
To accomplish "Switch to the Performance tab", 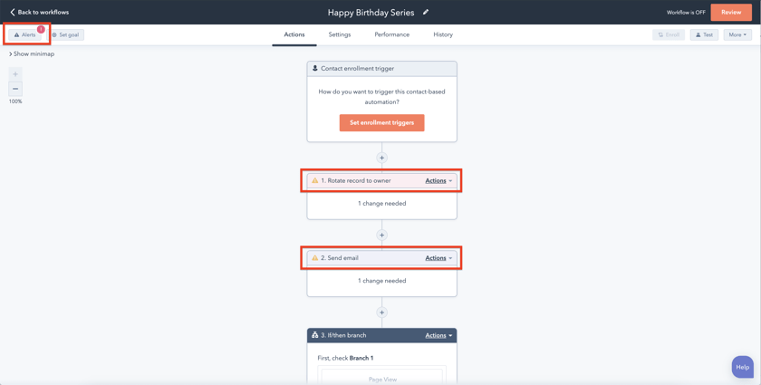I will click(391, 34).
